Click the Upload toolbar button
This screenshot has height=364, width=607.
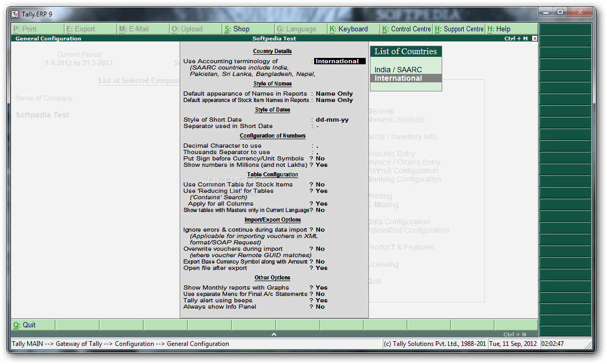pos(196,29)
